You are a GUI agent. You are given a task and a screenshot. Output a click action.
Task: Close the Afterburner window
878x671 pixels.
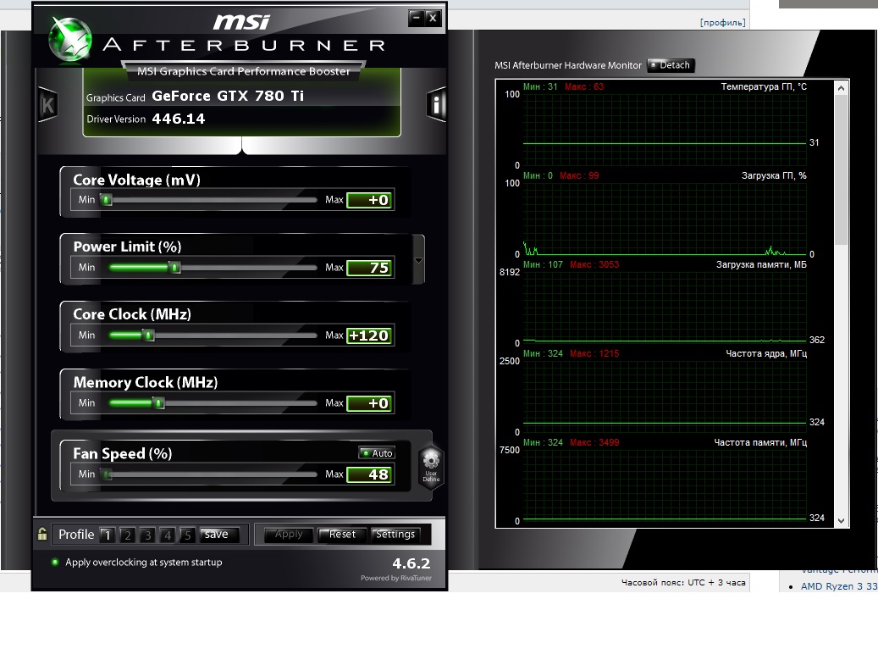coord(433,18)
